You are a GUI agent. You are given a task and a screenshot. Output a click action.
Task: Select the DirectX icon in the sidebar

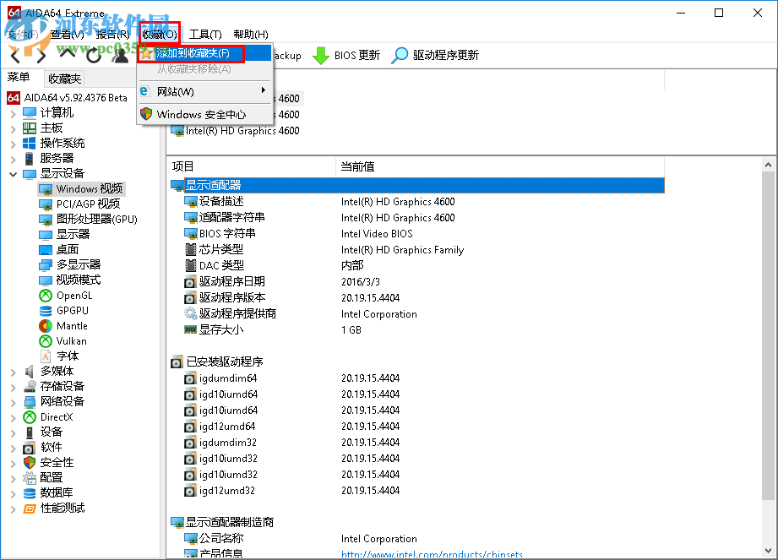28,416
